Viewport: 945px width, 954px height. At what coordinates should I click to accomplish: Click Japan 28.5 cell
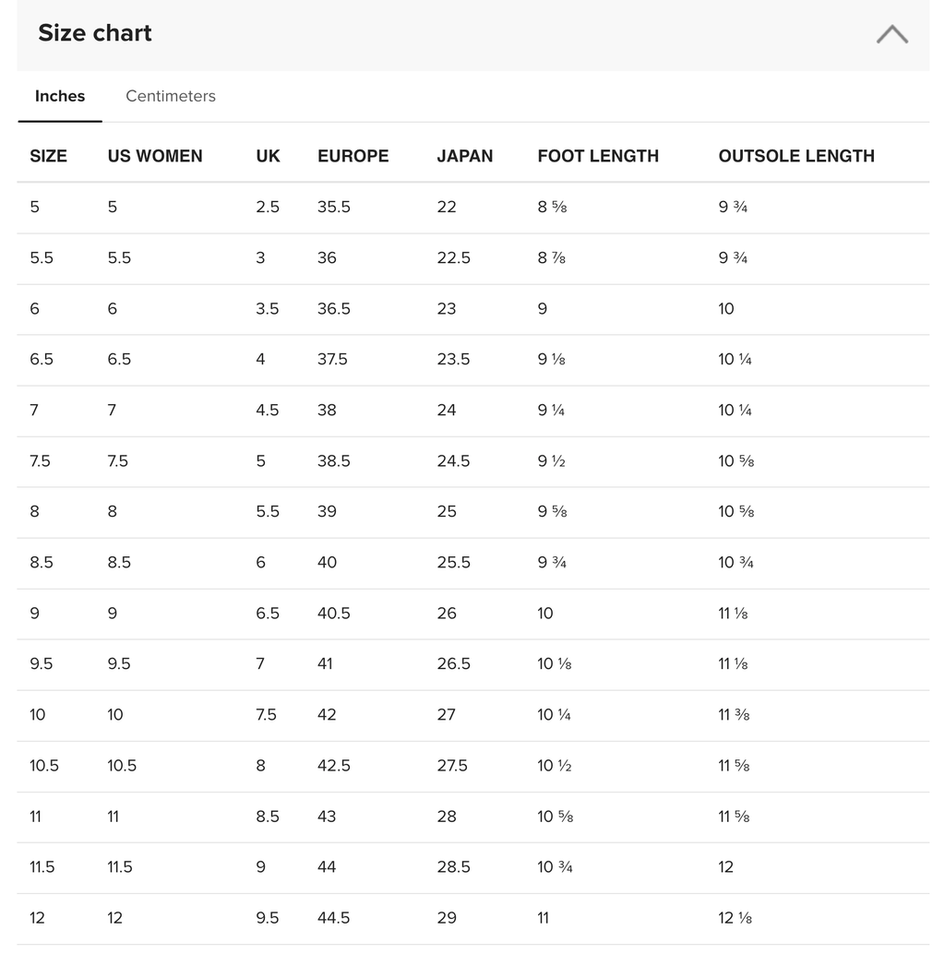pos(453,867)
